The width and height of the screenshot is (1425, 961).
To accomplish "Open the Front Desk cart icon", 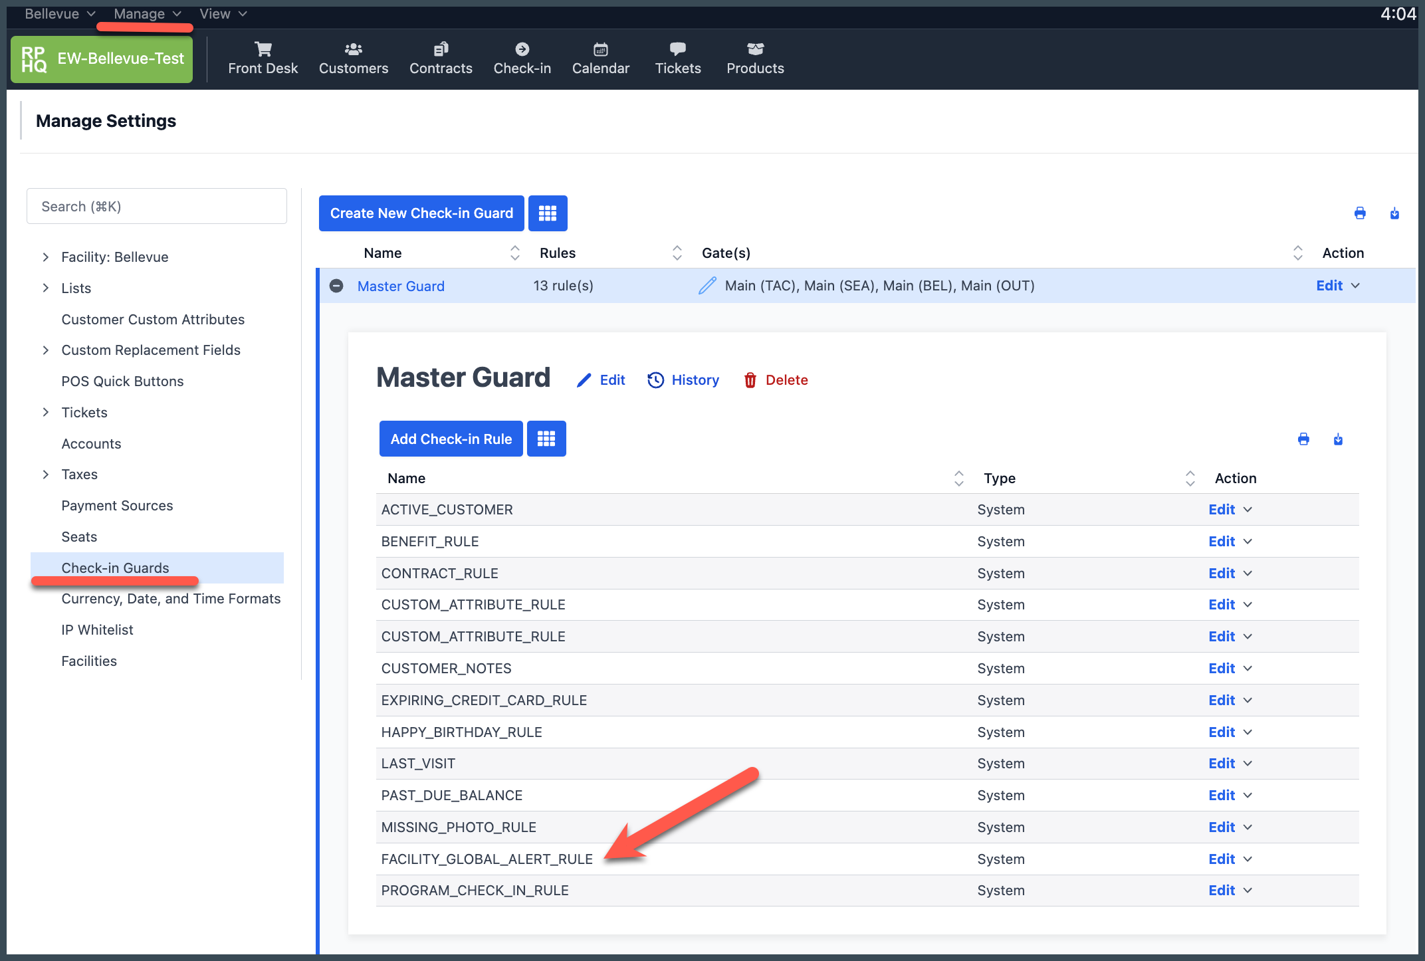I will click(x=263, y=49).
